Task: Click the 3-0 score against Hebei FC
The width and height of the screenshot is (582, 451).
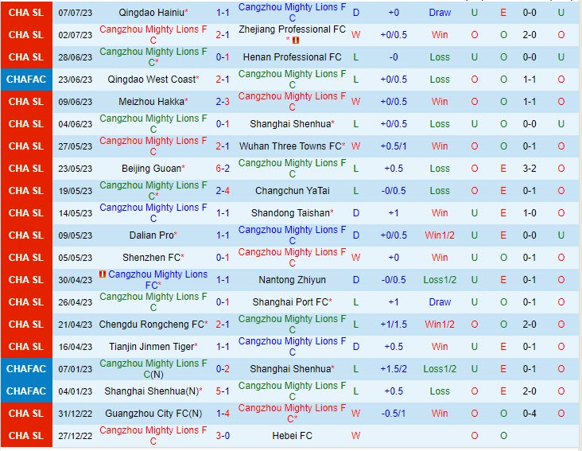Action: coord(223,436)
